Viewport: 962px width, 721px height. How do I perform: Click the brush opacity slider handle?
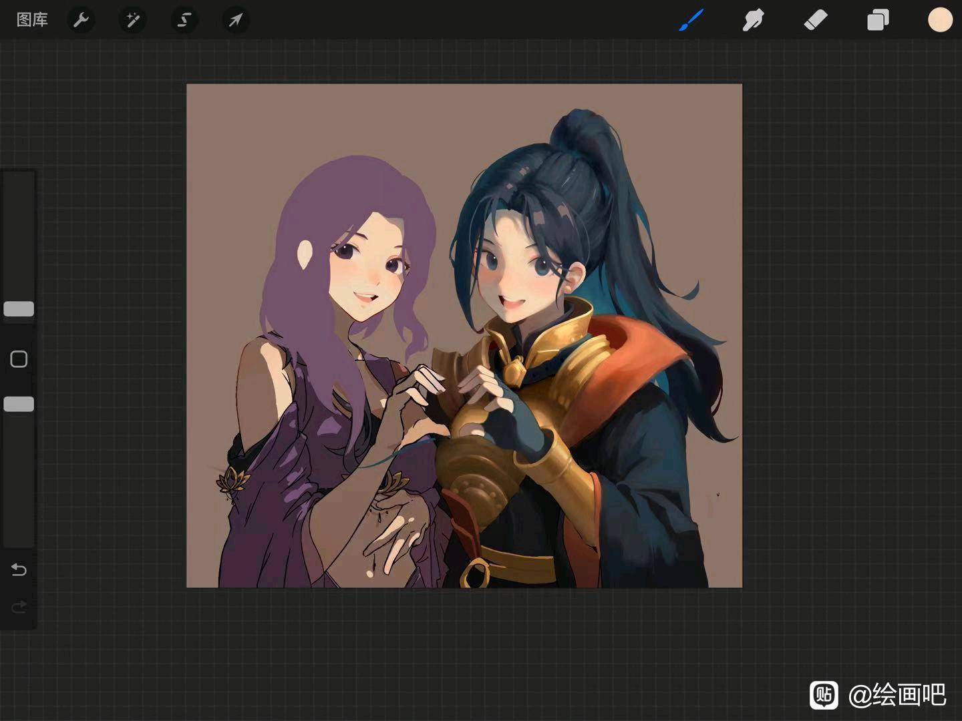click(x=19, y=404)
